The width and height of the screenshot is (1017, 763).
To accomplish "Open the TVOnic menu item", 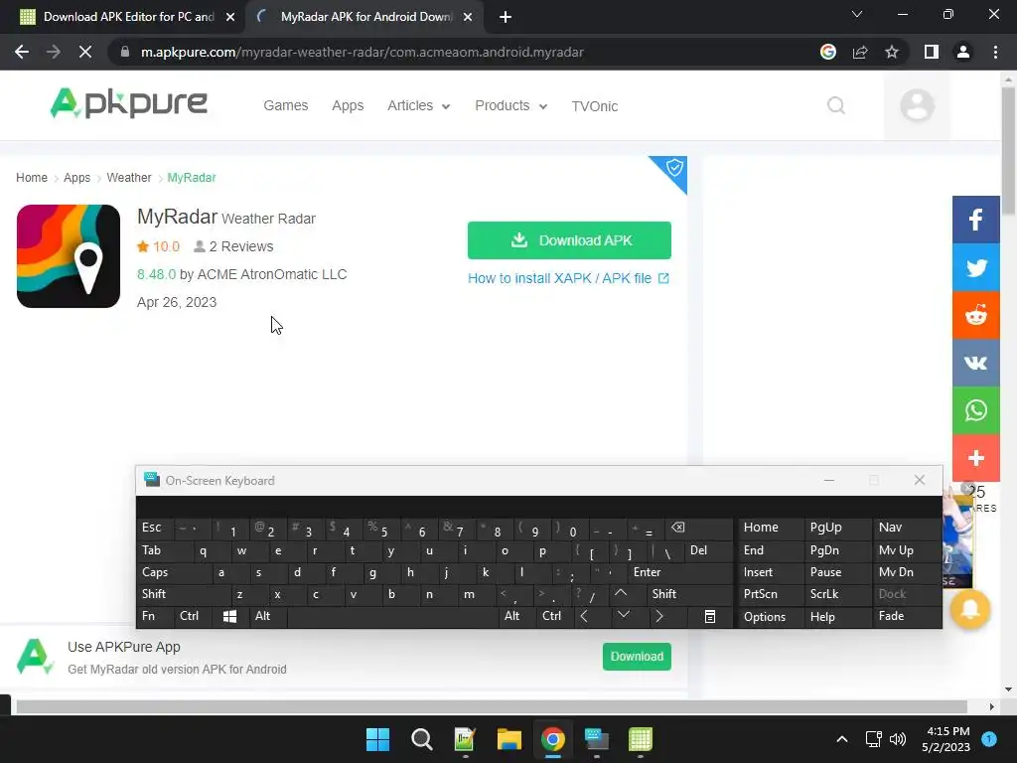I will 595,105.
